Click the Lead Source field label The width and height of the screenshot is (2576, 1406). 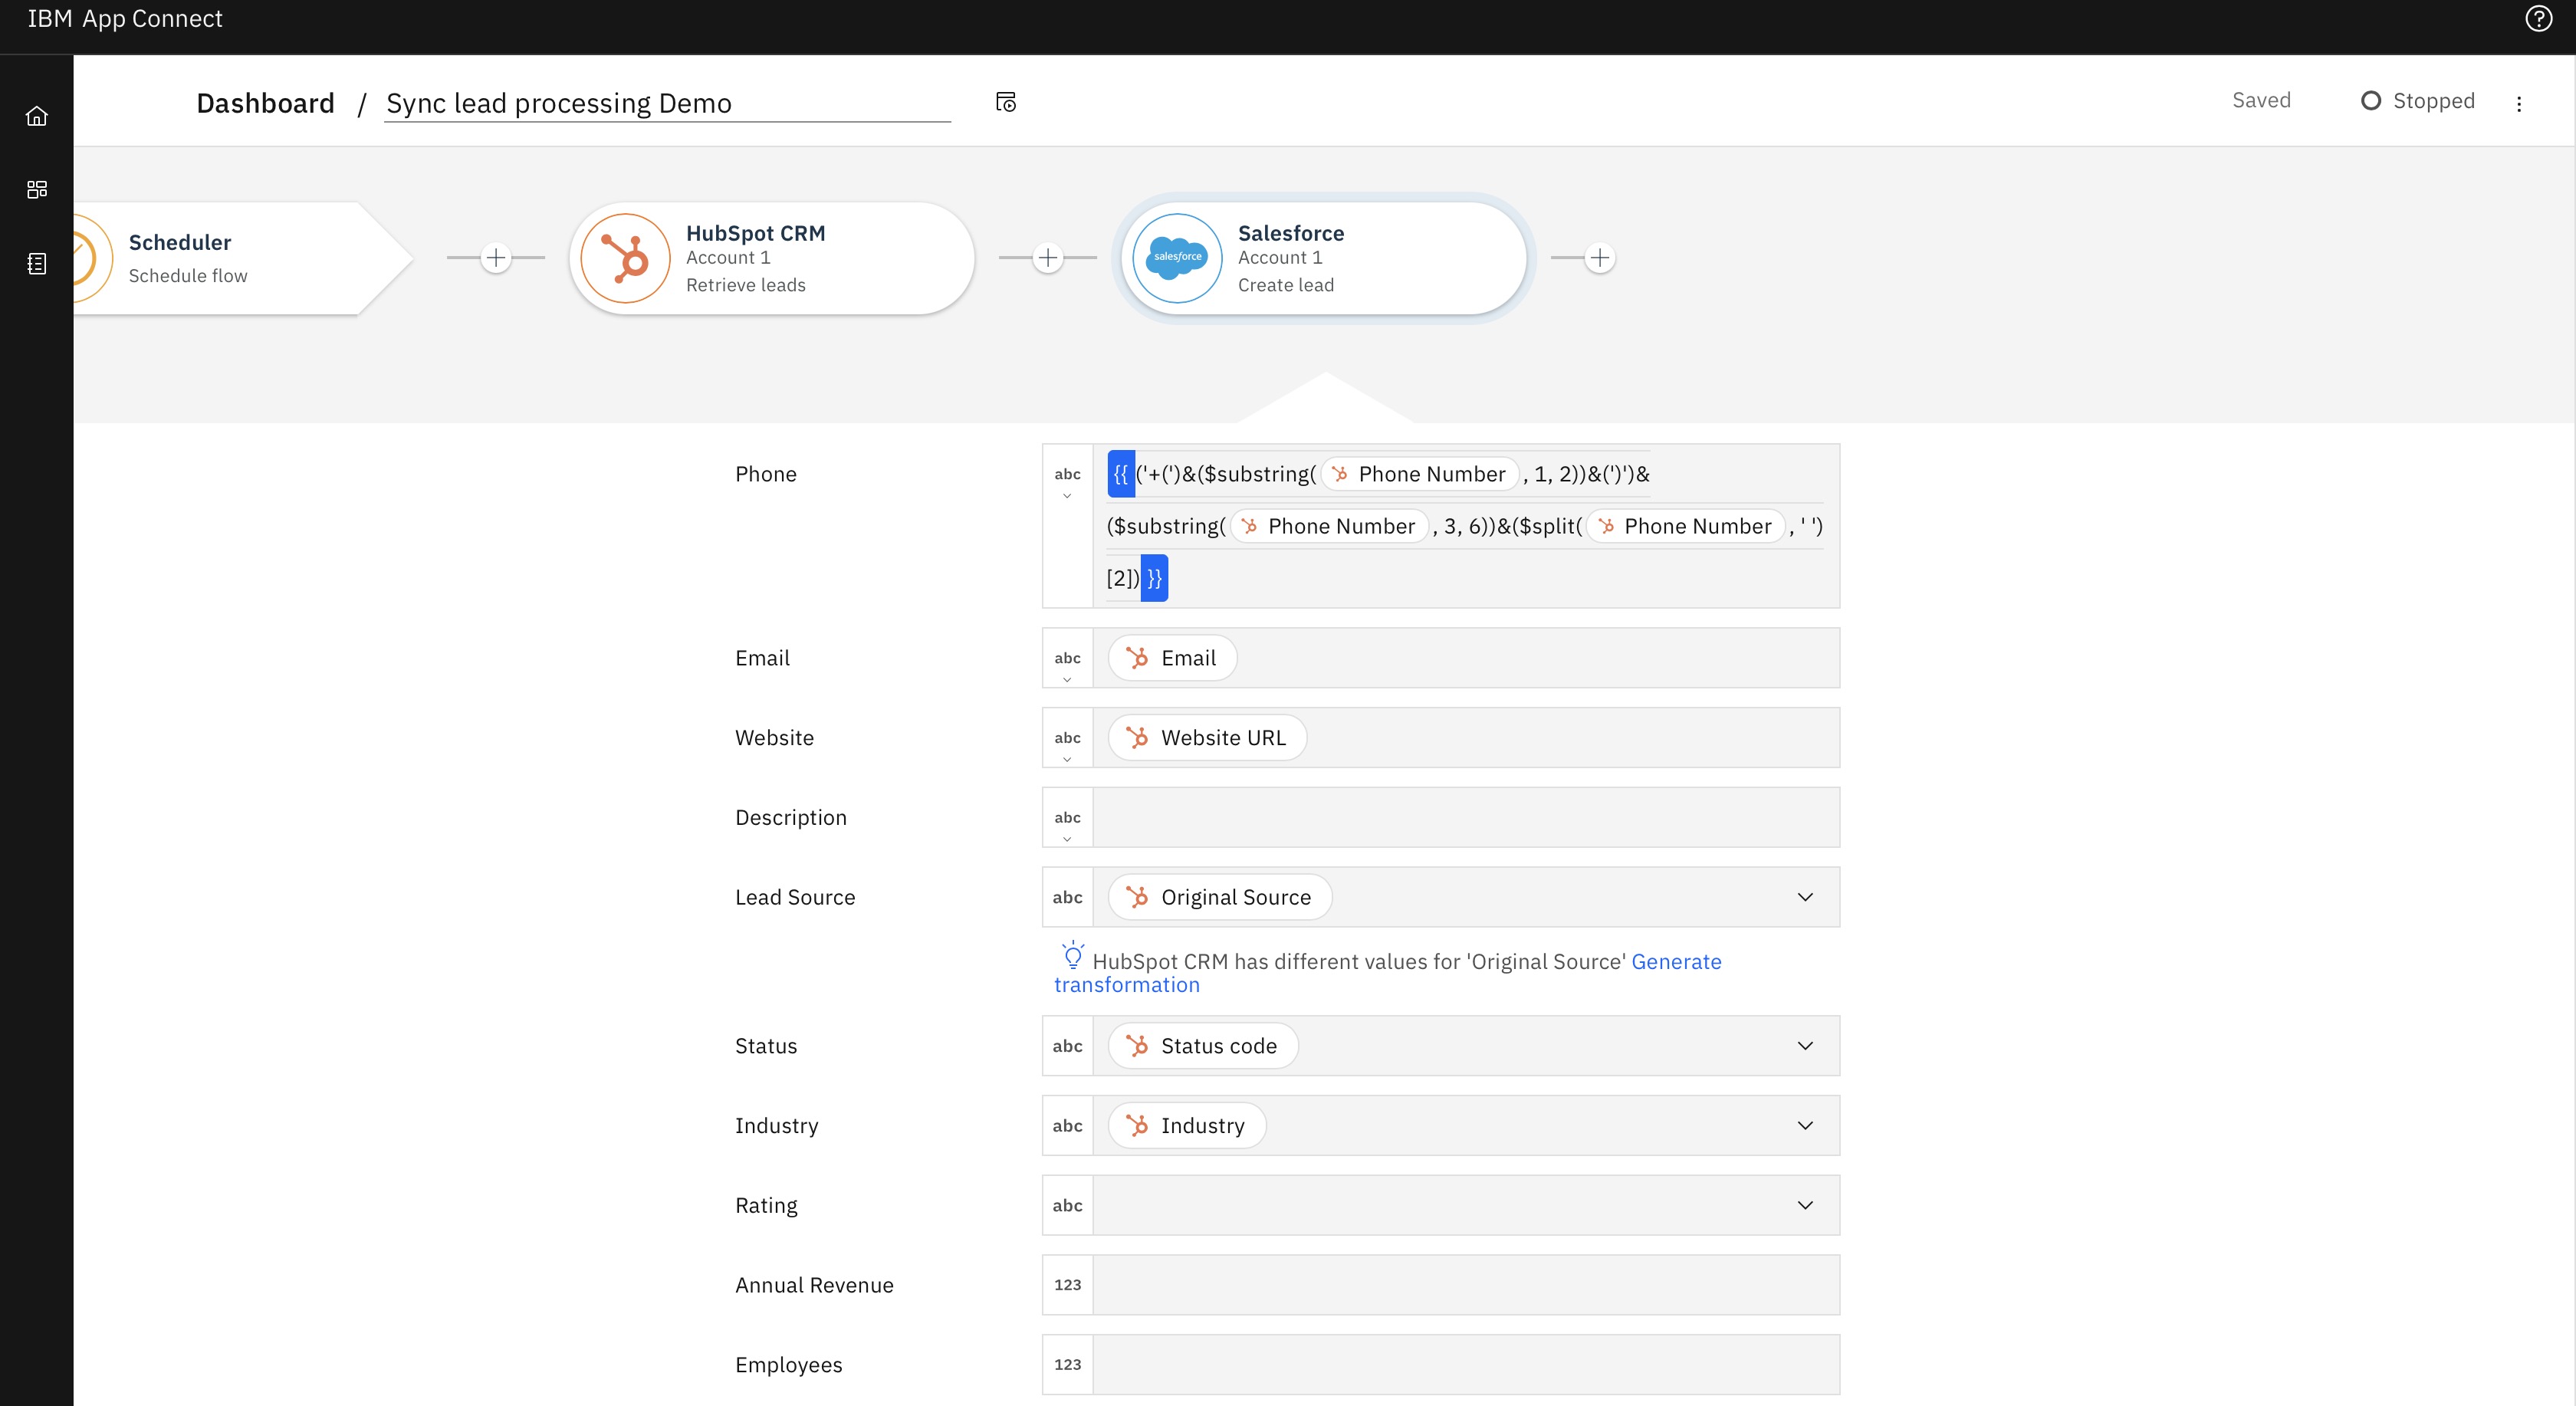tap(795, 897)
